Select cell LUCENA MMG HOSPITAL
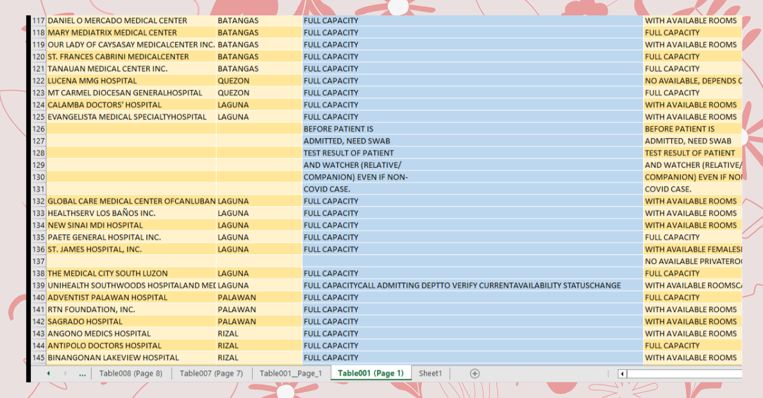 131,80
